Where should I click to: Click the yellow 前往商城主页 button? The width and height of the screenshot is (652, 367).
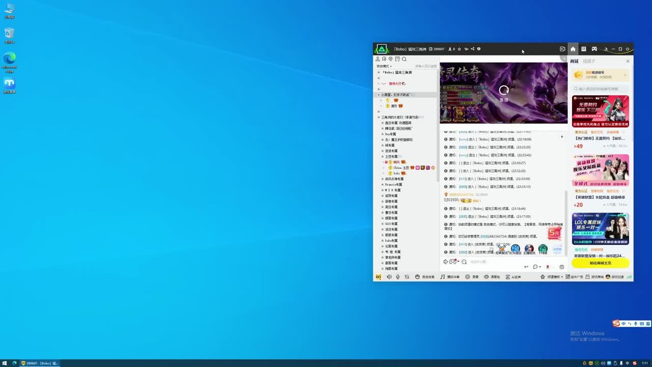[600, 263]
